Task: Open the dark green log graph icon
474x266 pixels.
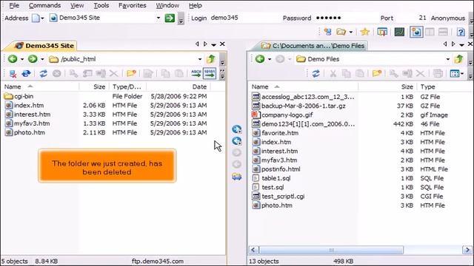Action: pyautogui.click(x=399, y=32)
